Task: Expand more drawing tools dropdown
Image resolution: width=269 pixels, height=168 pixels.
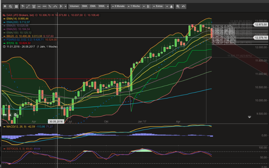Action: point(65,6)
